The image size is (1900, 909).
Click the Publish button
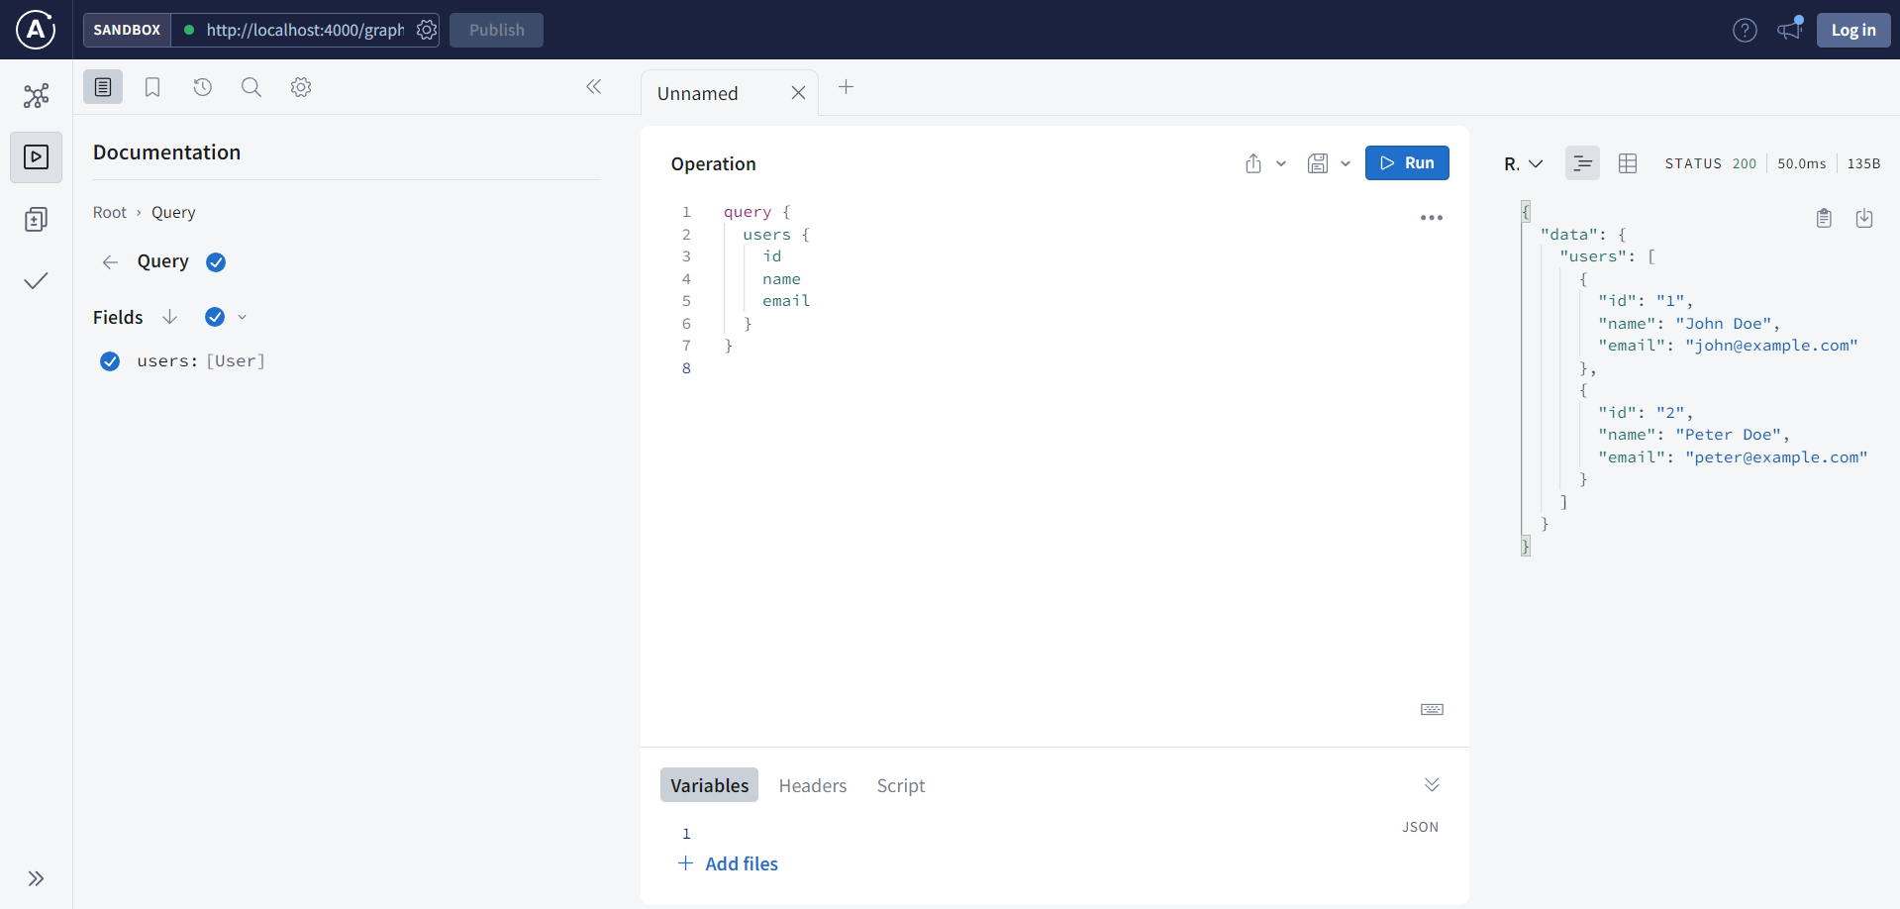pos(496,30)
